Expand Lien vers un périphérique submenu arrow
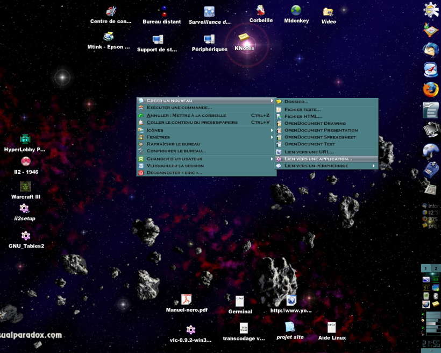 click(373, 166)
